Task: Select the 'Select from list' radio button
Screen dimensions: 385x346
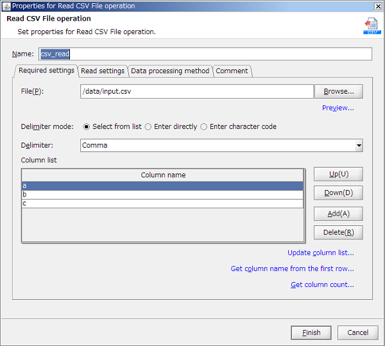Action: pyautogui.click(x=87, y=127)
